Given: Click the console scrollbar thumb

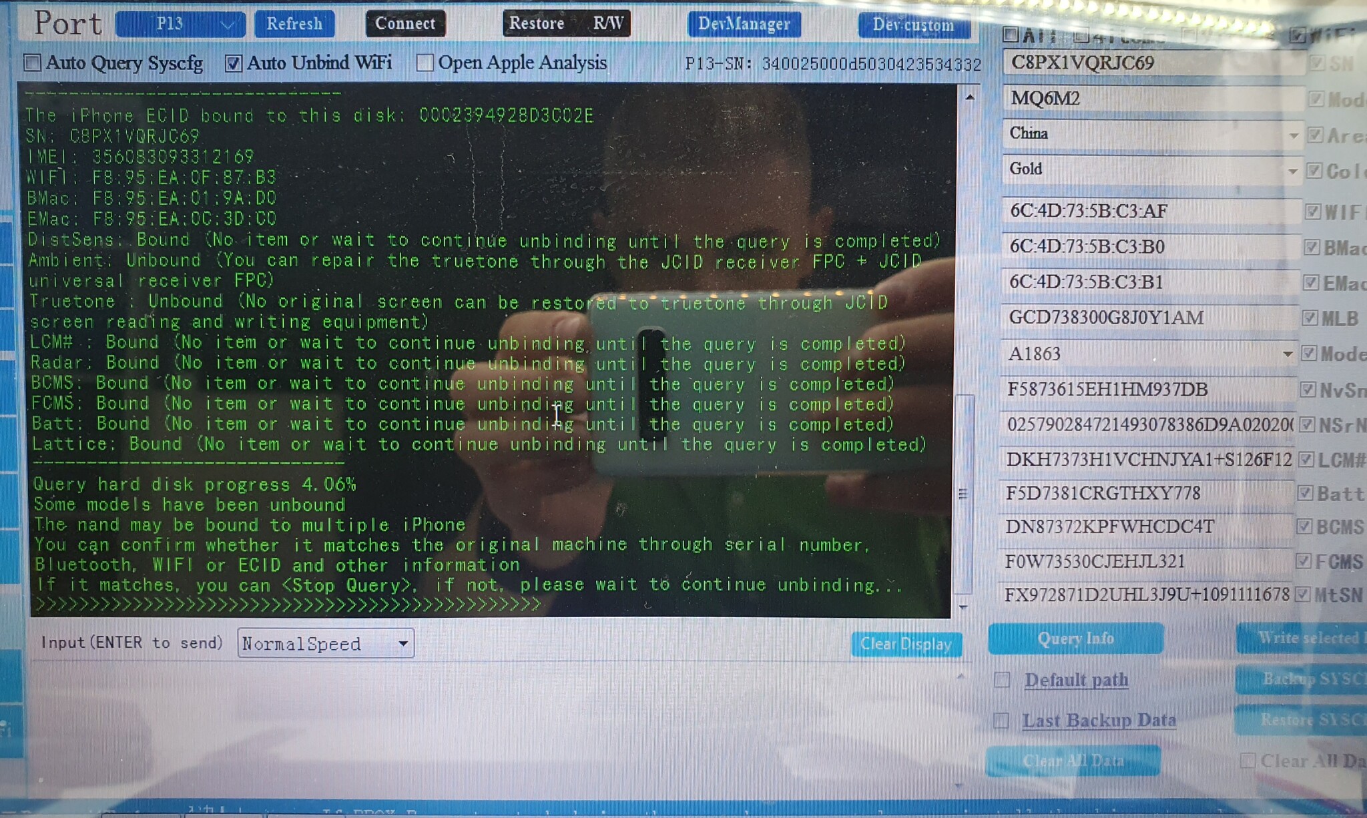Looking at the screenshot, I should (965, 494).
